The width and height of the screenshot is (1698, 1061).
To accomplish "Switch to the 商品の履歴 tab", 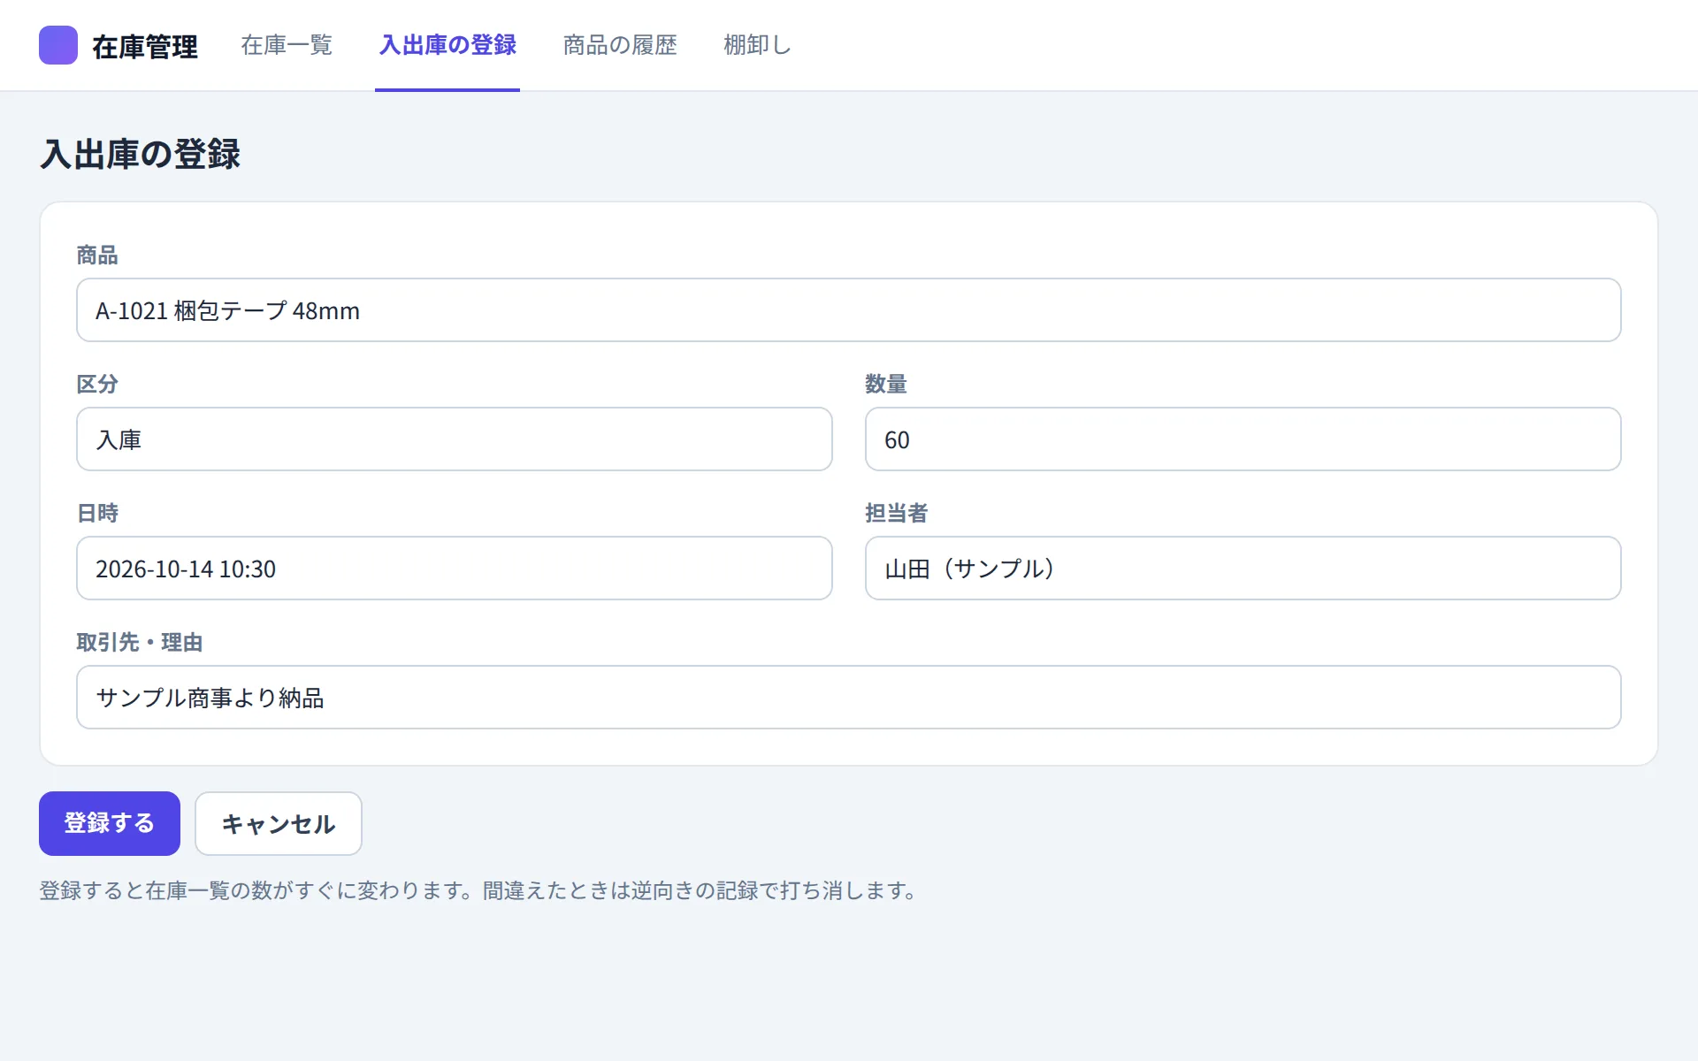I will [620, 45].
